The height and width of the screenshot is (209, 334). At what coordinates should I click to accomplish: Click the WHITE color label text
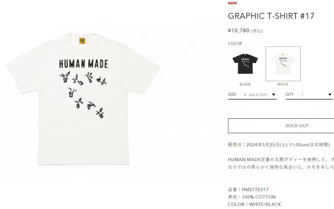[x=283, y=84]
